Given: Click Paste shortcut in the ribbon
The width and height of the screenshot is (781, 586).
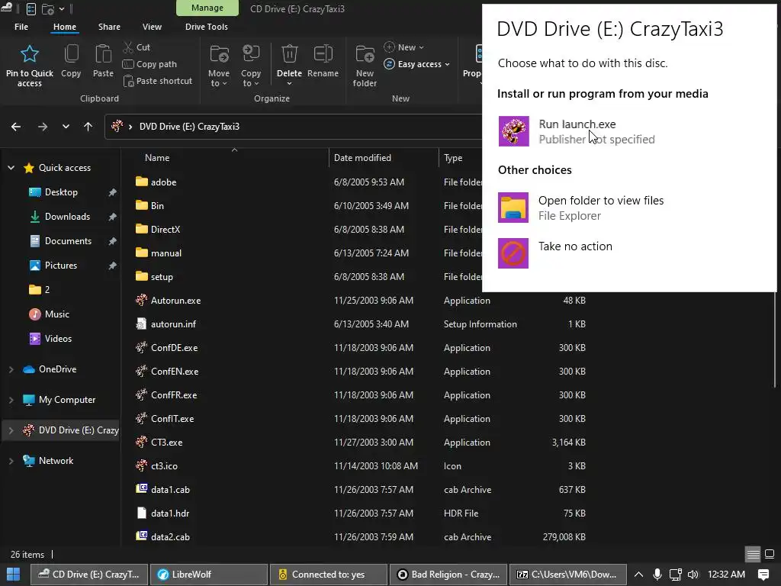Looking at the screenshot, I should tap(157, 81).
